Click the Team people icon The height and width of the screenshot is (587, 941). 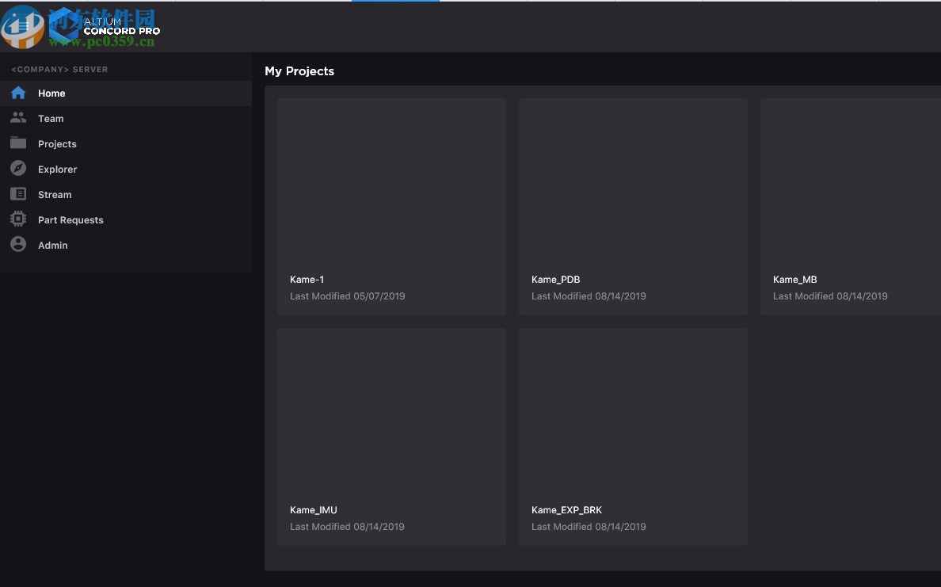pyautogui.click(x=18, y=118)
